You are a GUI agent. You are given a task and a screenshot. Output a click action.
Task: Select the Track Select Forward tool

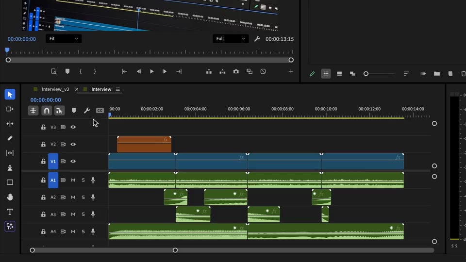pyautogui.click(x=10, y=109)
